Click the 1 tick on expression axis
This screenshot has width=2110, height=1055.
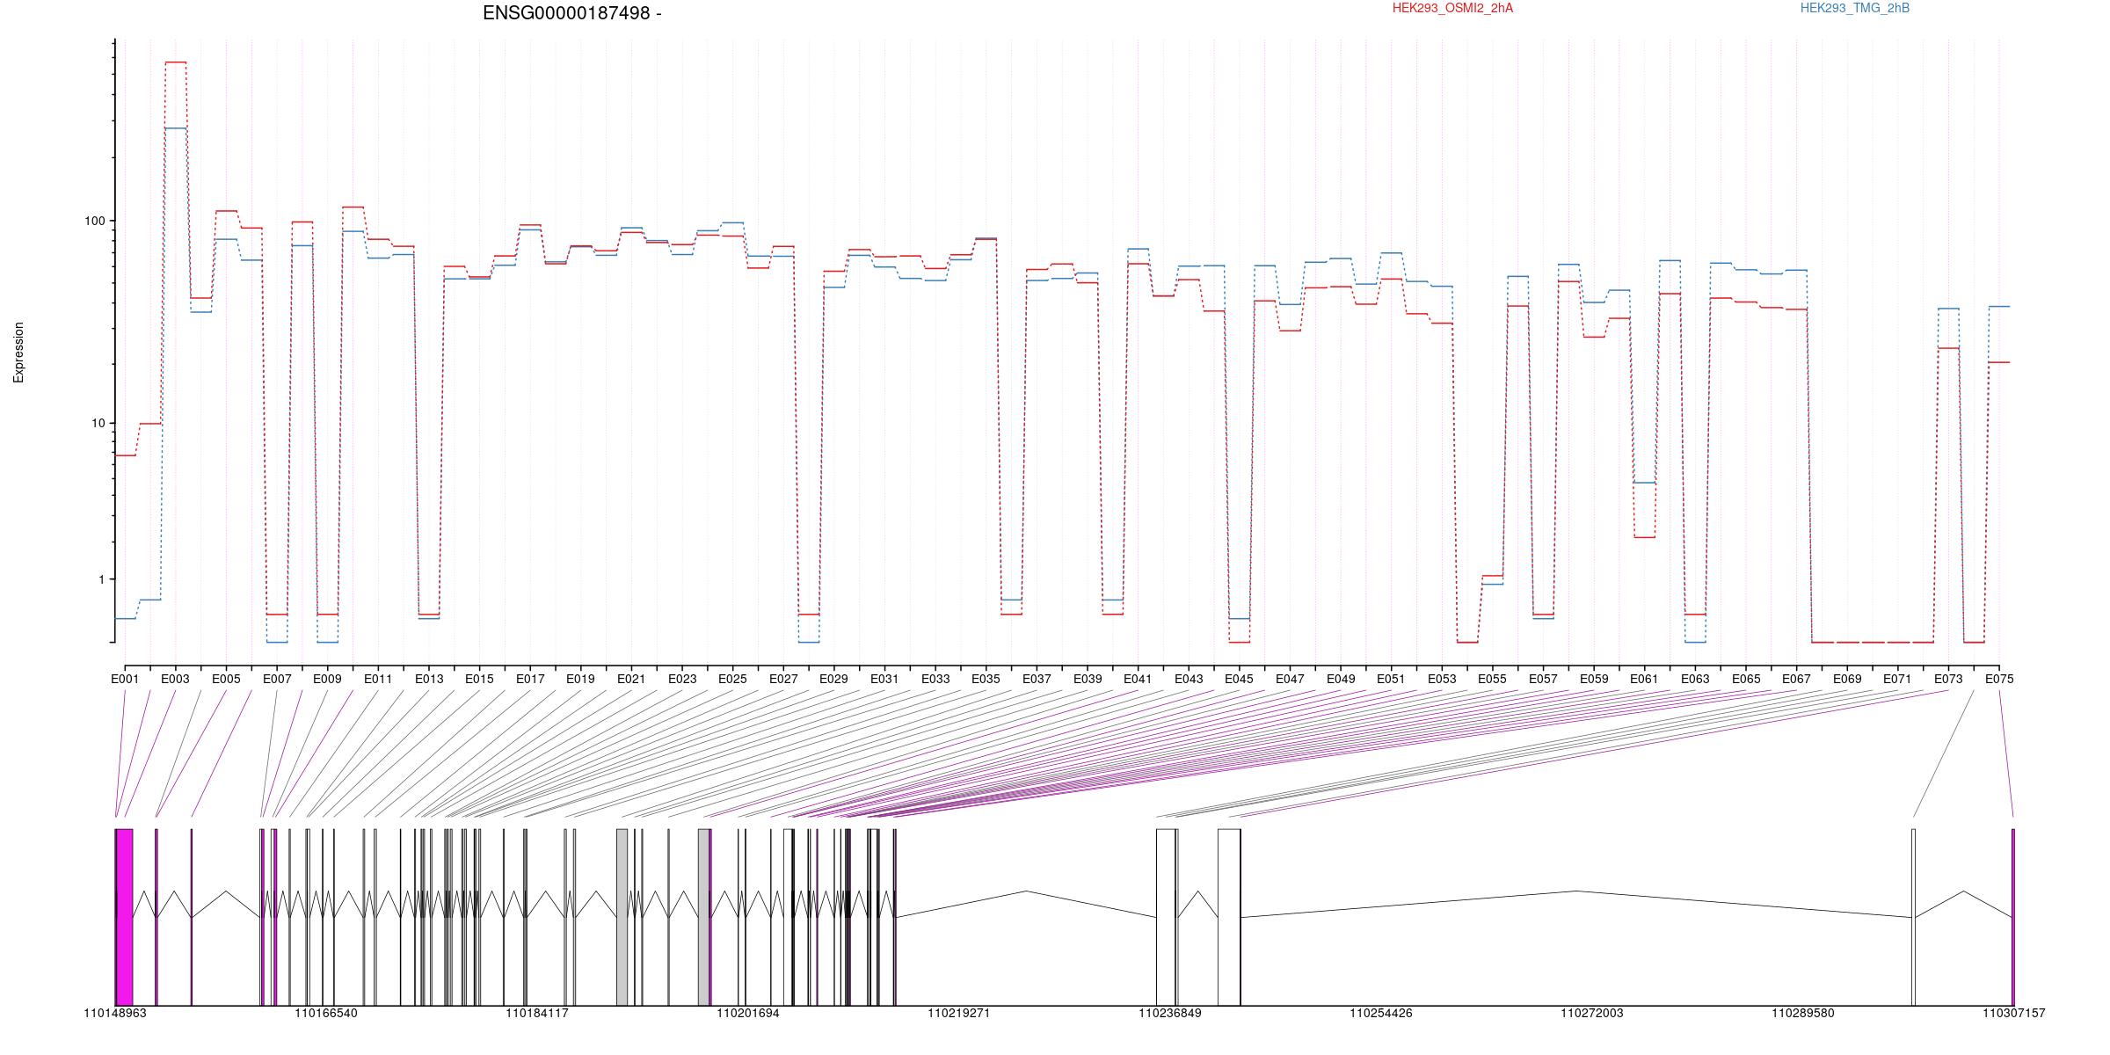click(101, 579)
